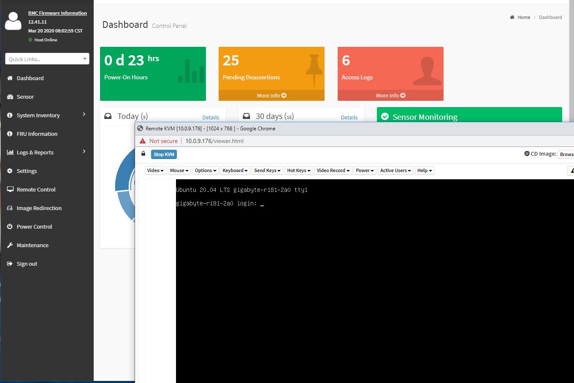Click the Not secure warning in KVM window
The width and height of the screenshot is (574, 383).
pos(159,141)
